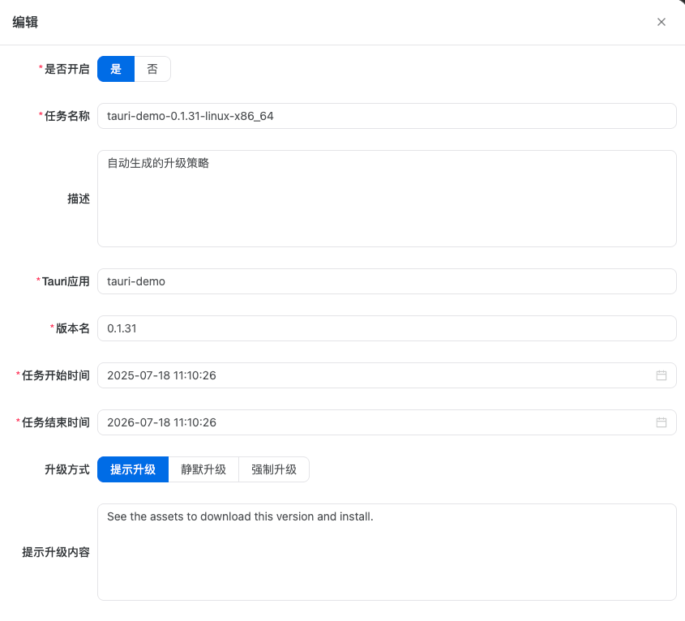Click the Tauri应用 field showing tauri-demo

387,281
